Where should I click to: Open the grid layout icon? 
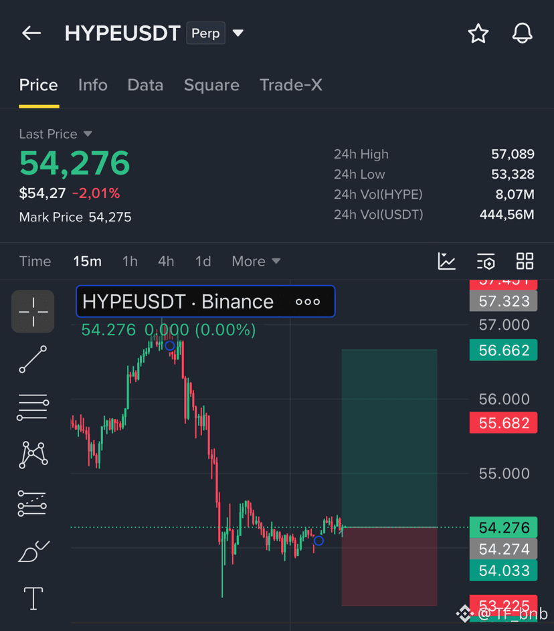[x=525, y=261]
